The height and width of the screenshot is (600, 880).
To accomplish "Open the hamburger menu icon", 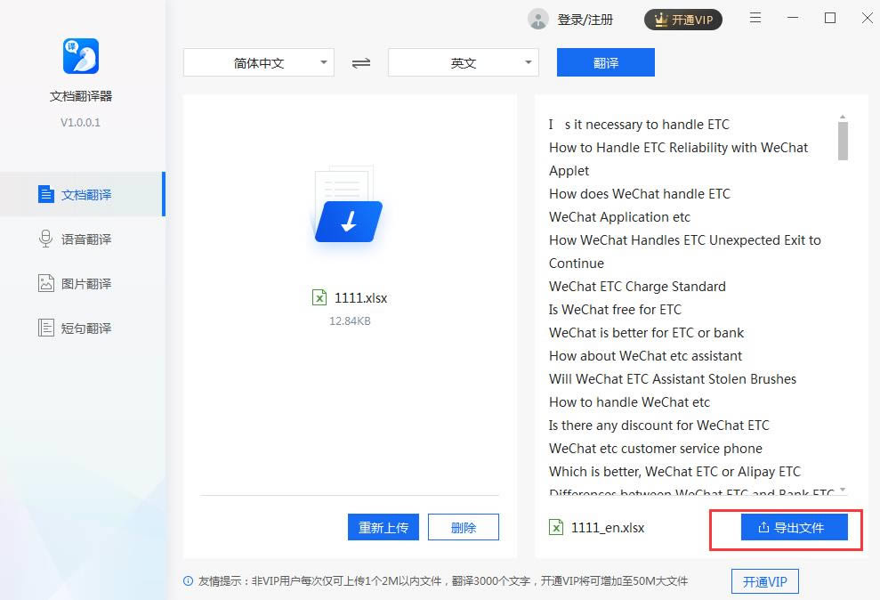I will click(x=755, y=18).
